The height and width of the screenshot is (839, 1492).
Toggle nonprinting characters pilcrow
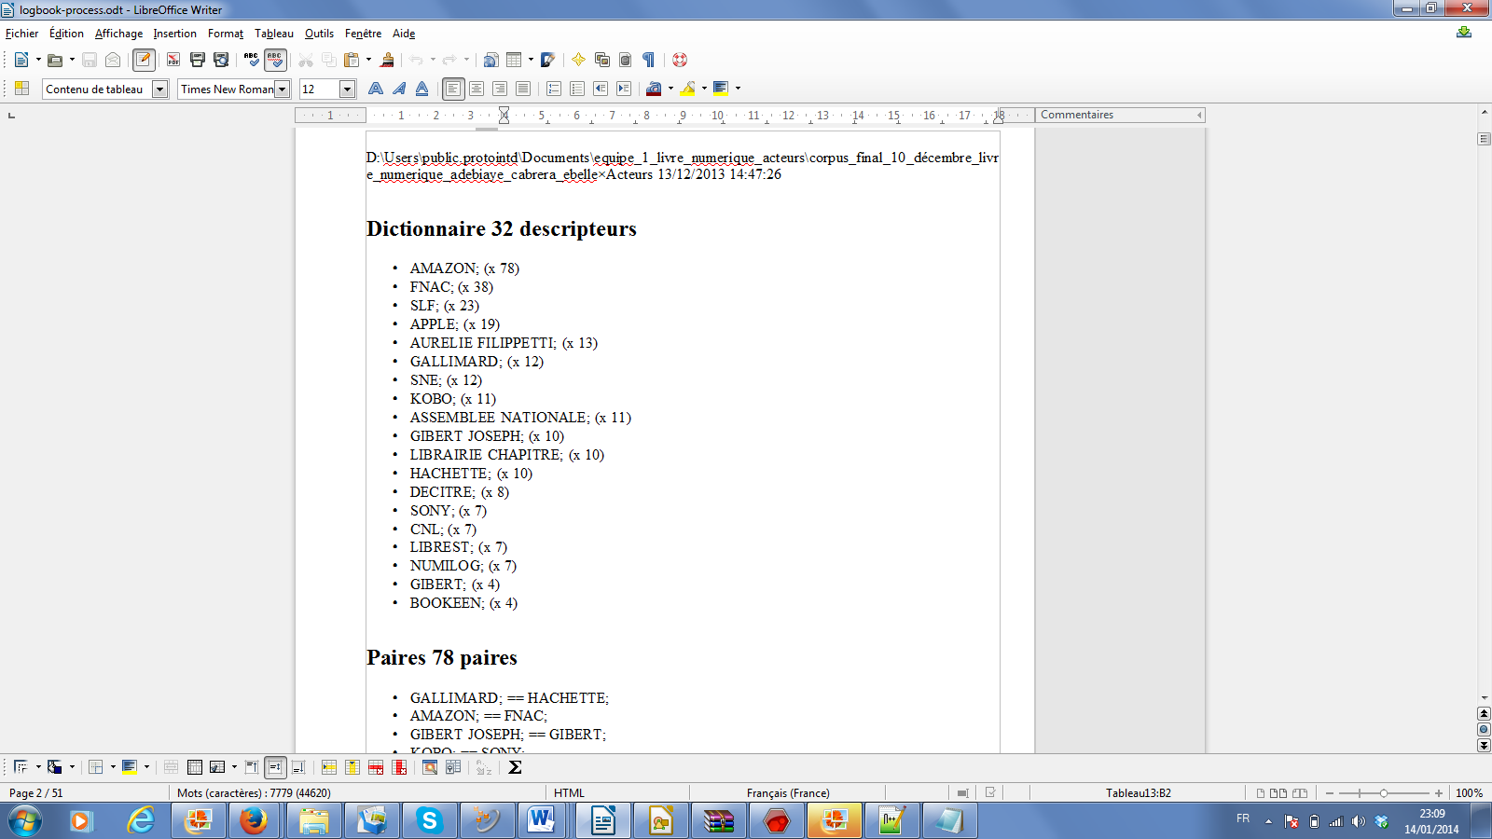tap(649, 60)
